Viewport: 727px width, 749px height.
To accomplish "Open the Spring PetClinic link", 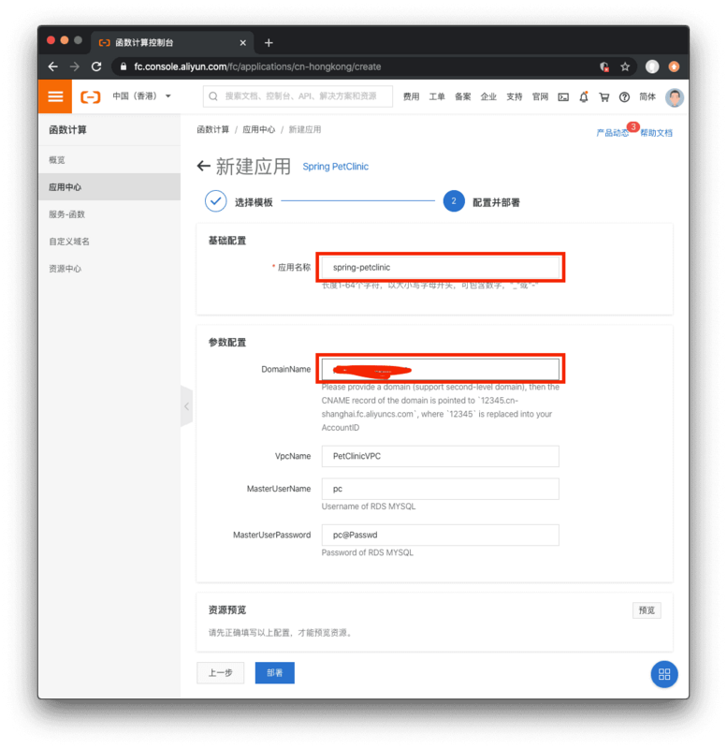I will click(336, 167).
